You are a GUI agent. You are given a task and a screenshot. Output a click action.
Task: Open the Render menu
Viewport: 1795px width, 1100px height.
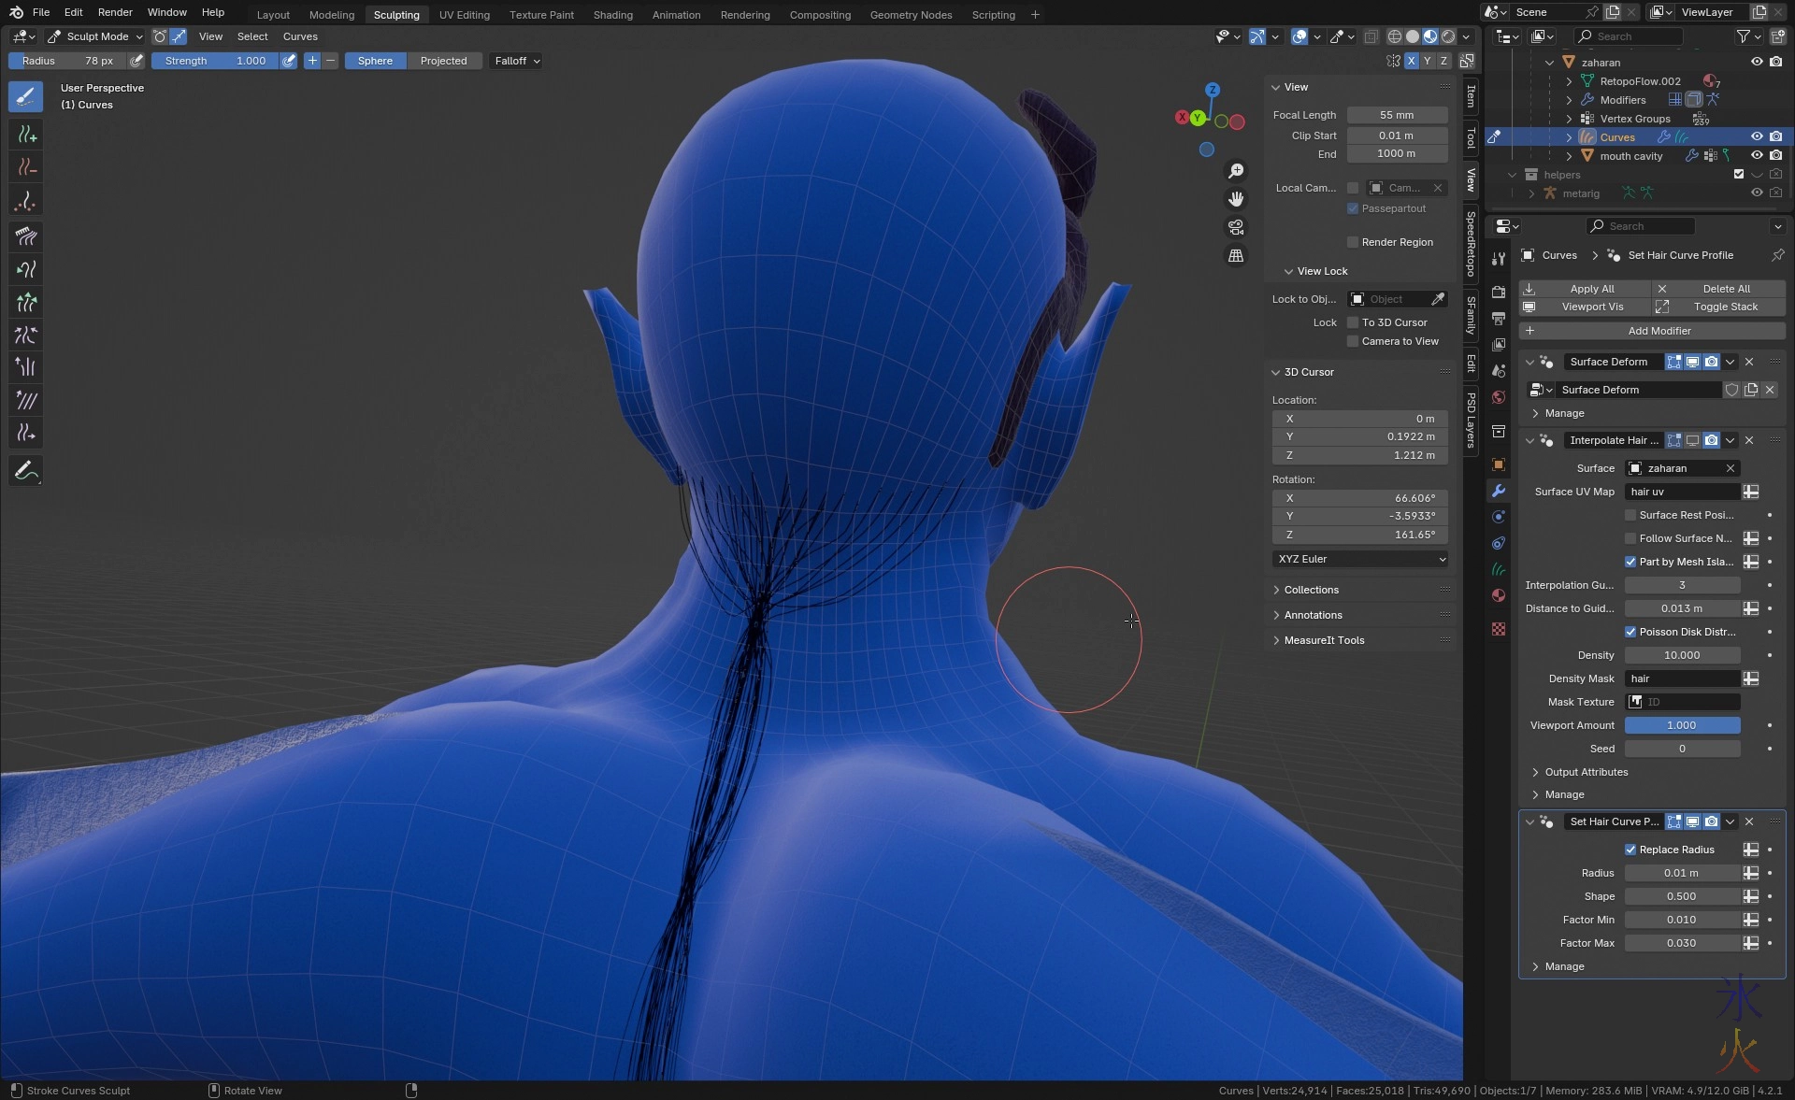(115, 12)
